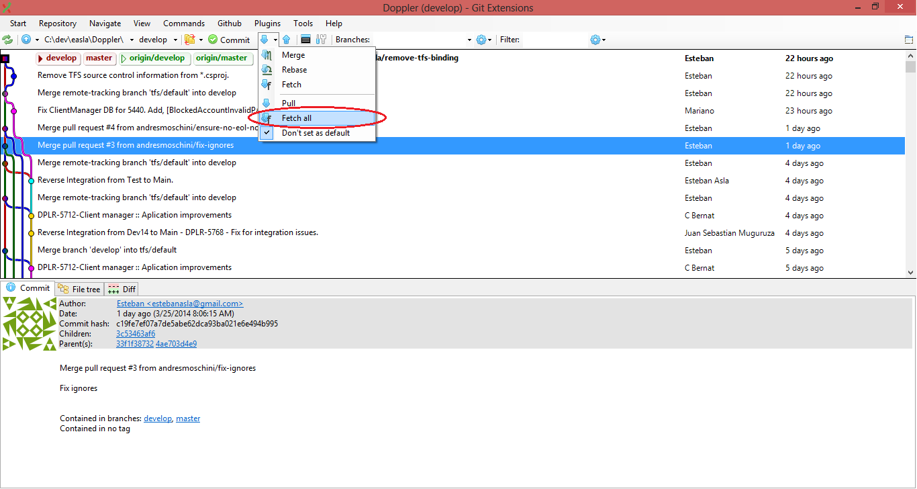Open the settings wrench tools icon
This screenshot has height=489, width=917.
pos(321,40)
